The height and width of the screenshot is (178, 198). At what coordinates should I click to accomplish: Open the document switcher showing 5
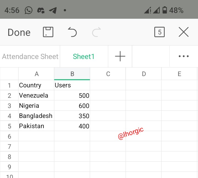pyautogui.click(x=159, y=32)
